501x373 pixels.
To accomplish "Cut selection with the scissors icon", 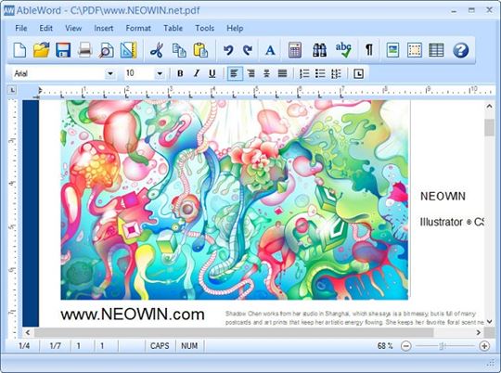I will click(x=157, y=50).
